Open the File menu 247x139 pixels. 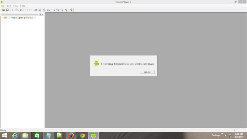point(3,6)
